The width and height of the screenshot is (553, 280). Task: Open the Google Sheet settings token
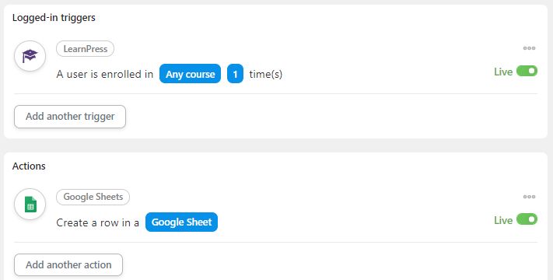click(x=182, y=222)
